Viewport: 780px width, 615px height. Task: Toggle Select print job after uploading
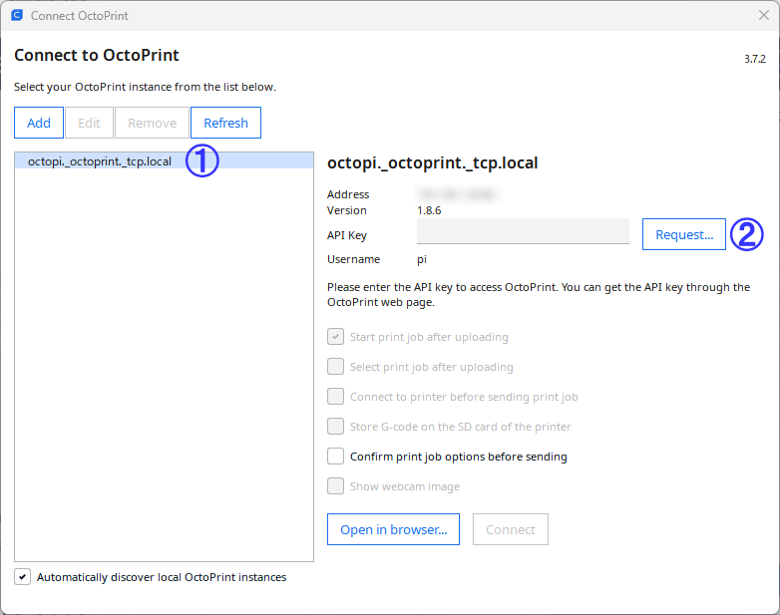[x=336, y=367]
